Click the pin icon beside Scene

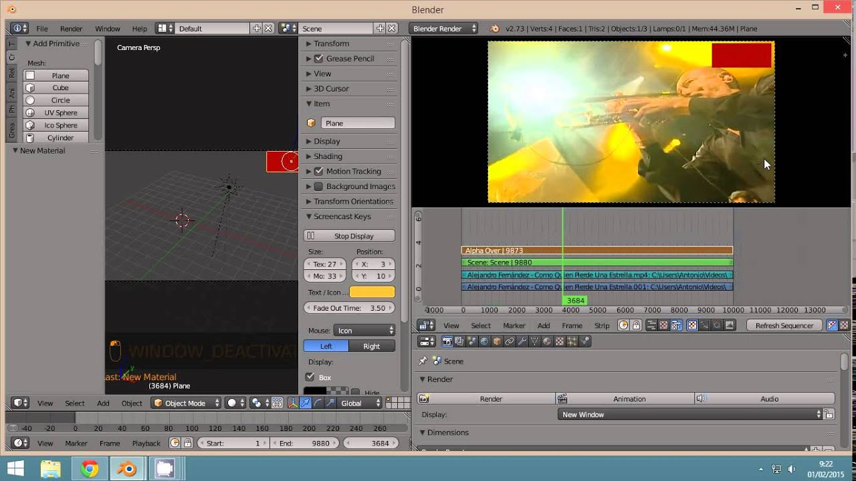click(x=423, y=361)
